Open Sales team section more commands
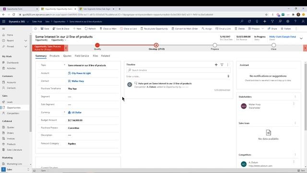The width and height of the screenshot is (307, 173). pos(295,123)
